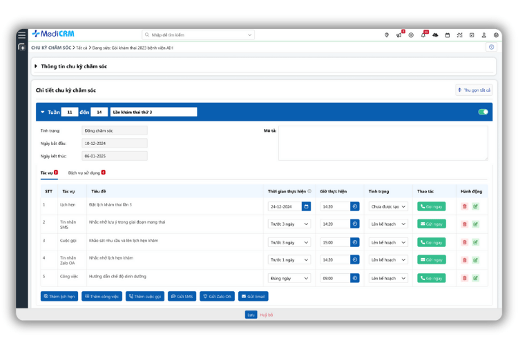Click the Thêm lịch hẹn button
This screenshot has width=518, height=345.
pos(59,296)
